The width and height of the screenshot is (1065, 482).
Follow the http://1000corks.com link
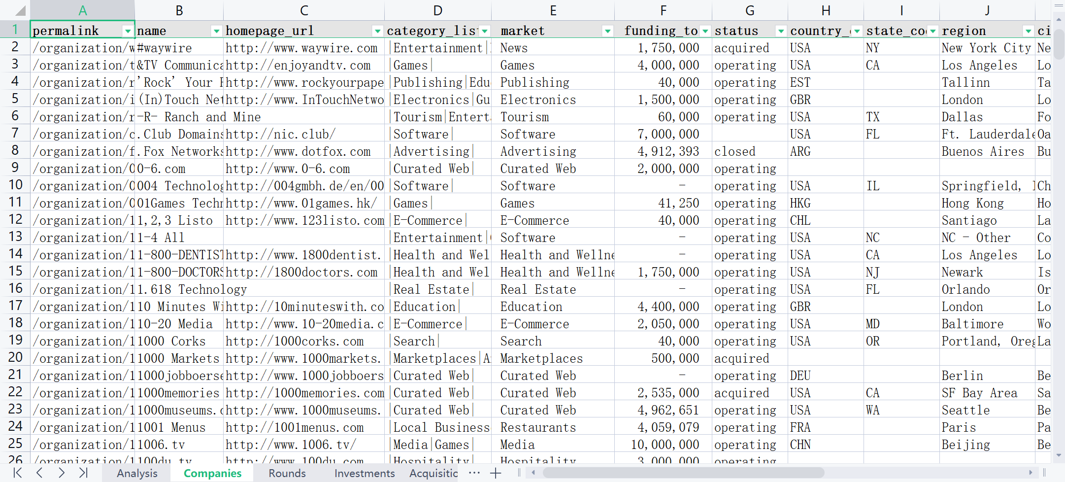pos(295,342)
